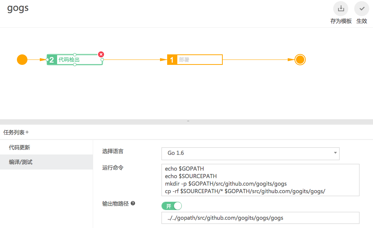
Task: Click the number 2 stage badge
Action: coord(52,60)
